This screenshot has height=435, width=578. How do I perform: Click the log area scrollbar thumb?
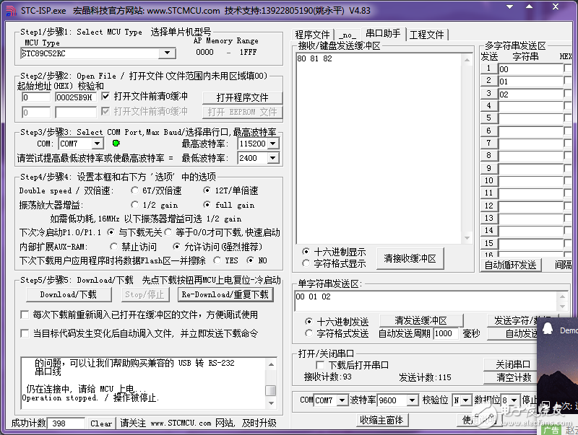271,390
